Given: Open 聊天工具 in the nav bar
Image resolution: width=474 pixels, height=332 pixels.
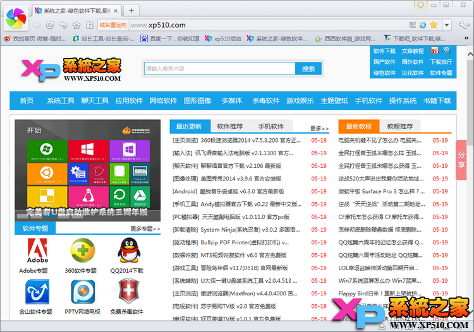Looking at the screenshot, I should 95,100.
